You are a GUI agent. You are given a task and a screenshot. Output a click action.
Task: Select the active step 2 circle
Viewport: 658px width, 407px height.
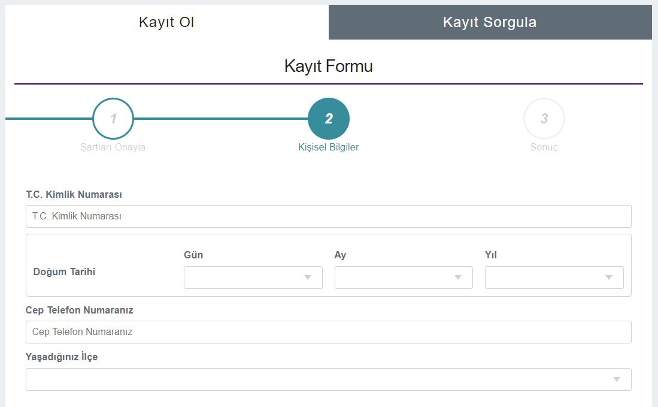click(x=328, y=118)
